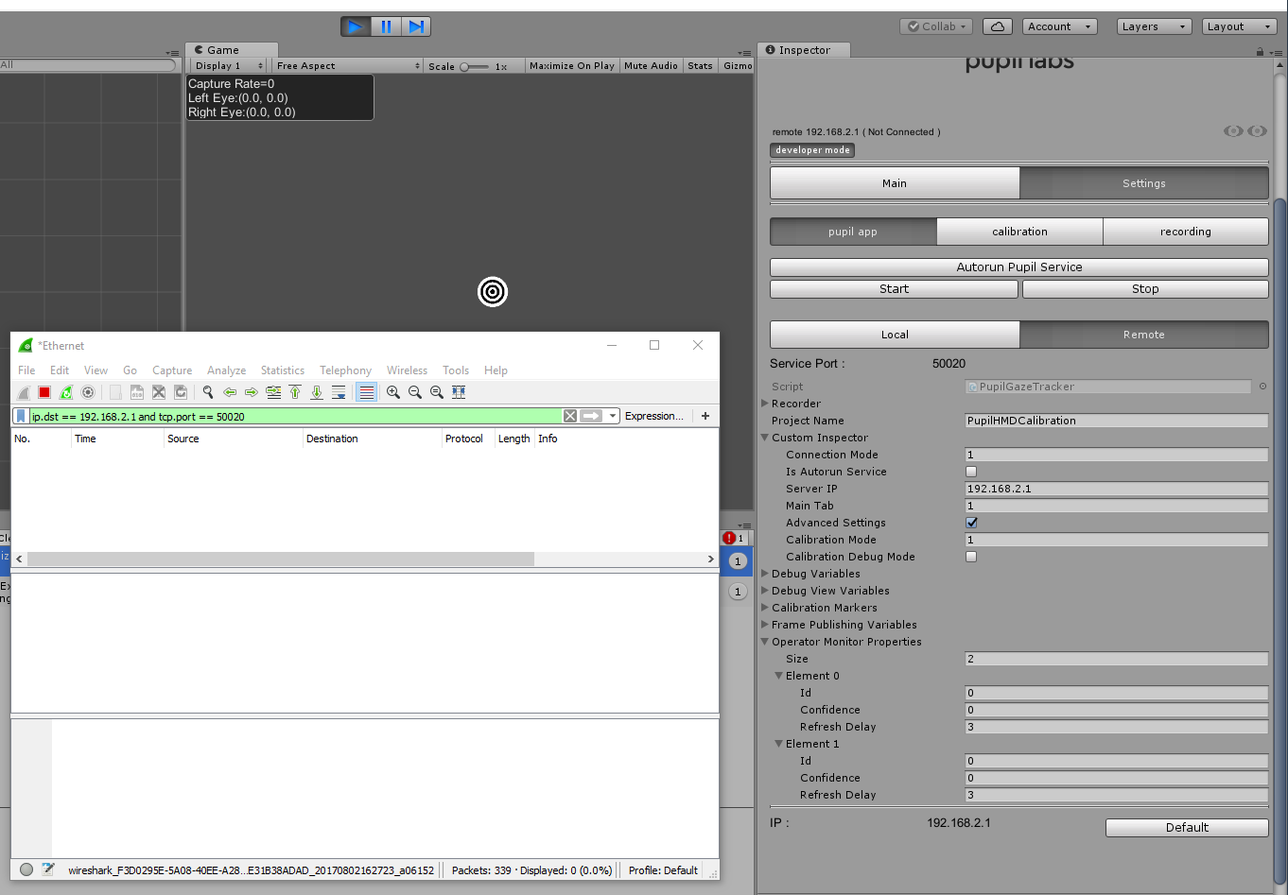Open the Wireshark expert information indicator
This screenshot has width=1288, height=895.
26,870
